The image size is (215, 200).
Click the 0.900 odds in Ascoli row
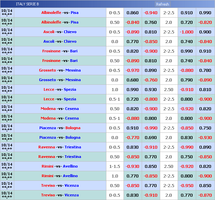(205, 32)
